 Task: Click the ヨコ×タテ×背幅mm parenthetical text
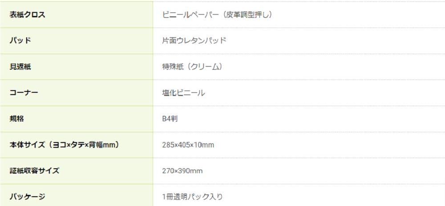[84, 145]
